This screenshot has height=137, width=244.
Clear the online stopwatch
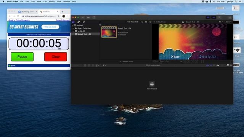pyautogui.click(x=56, y=57)
